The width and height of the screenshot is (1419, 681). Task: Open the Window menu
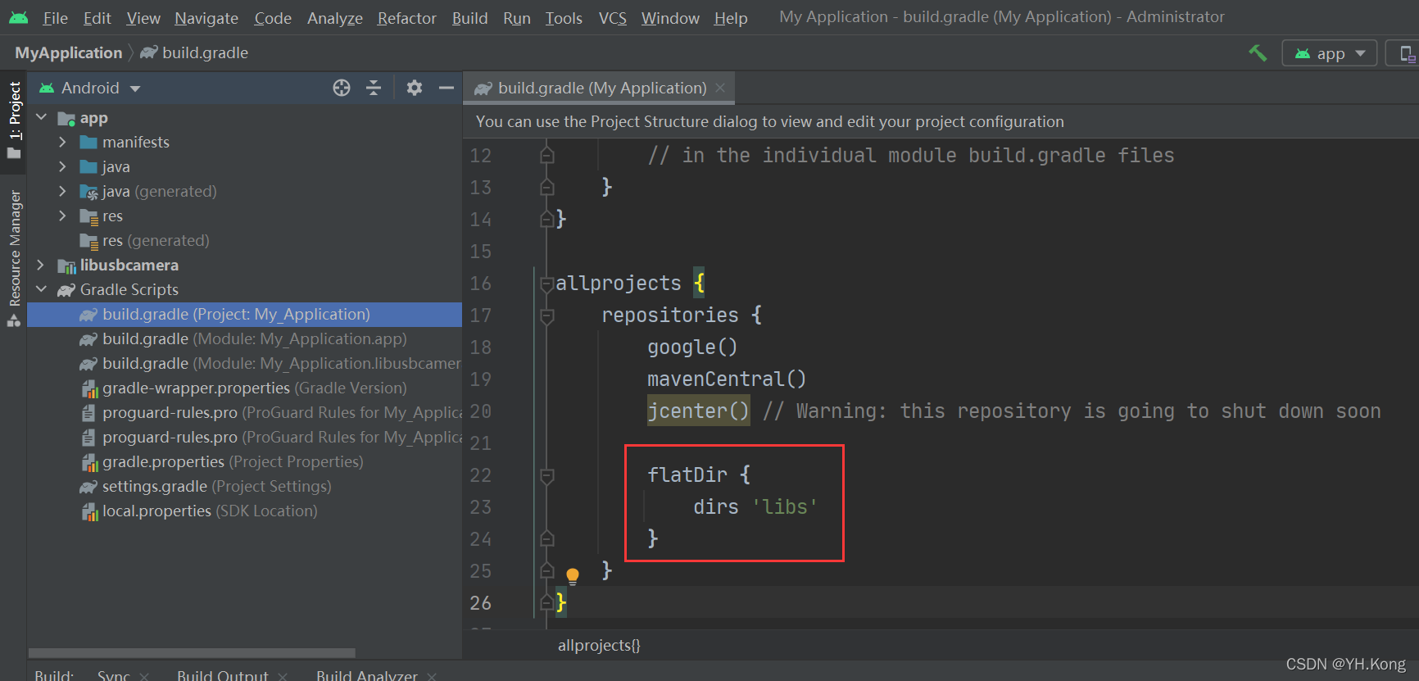(x=670, y=18)
